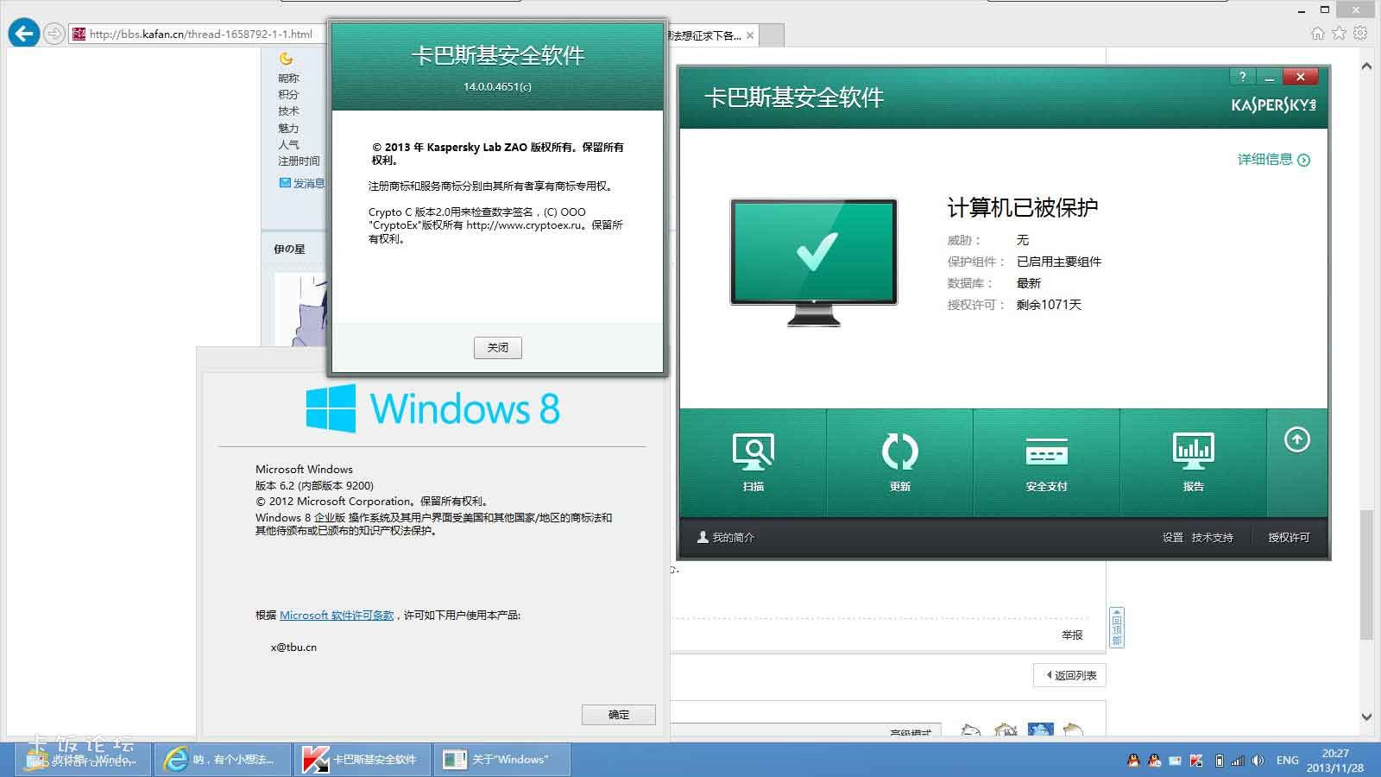Click the 回顶部 back-to-top widget
The image size is (1381, 777).
[1116, 628]
